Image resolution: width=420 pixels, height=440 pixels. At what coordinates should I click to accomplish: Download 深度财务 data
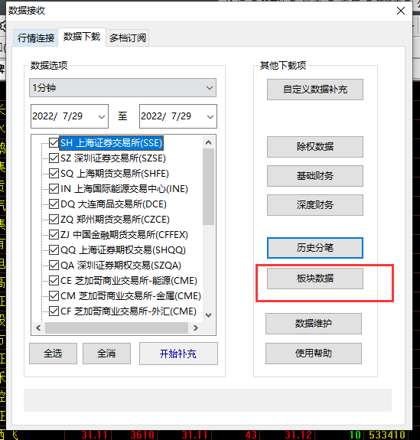(315, 205)
